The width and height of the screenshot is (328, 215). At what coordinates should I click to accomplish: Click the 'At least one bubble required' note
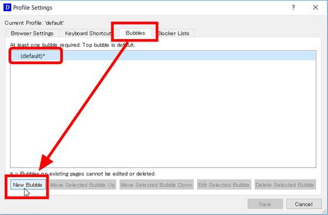(x=73, y=45)
